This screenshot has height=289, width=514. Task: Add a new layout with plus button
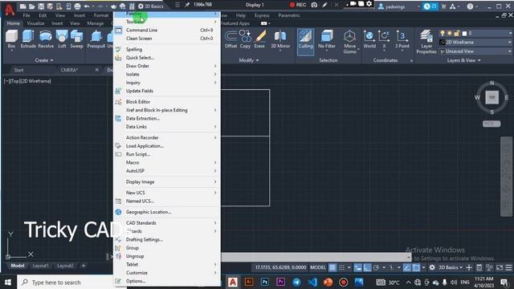pos(84,266)
